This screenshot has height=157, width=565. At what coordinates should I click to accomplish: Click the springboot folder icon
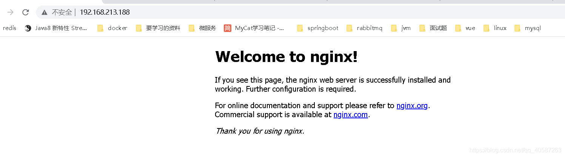(x=300, y=28)
